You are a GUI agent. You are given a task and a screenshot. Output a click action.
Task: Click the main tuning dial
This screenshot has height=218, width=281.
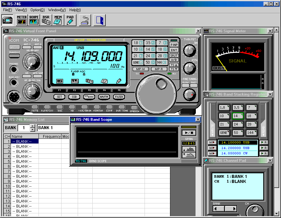156,93
